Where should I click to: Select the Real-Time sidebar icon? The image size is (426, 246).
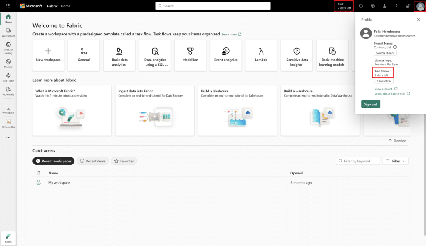coord(8,77)
